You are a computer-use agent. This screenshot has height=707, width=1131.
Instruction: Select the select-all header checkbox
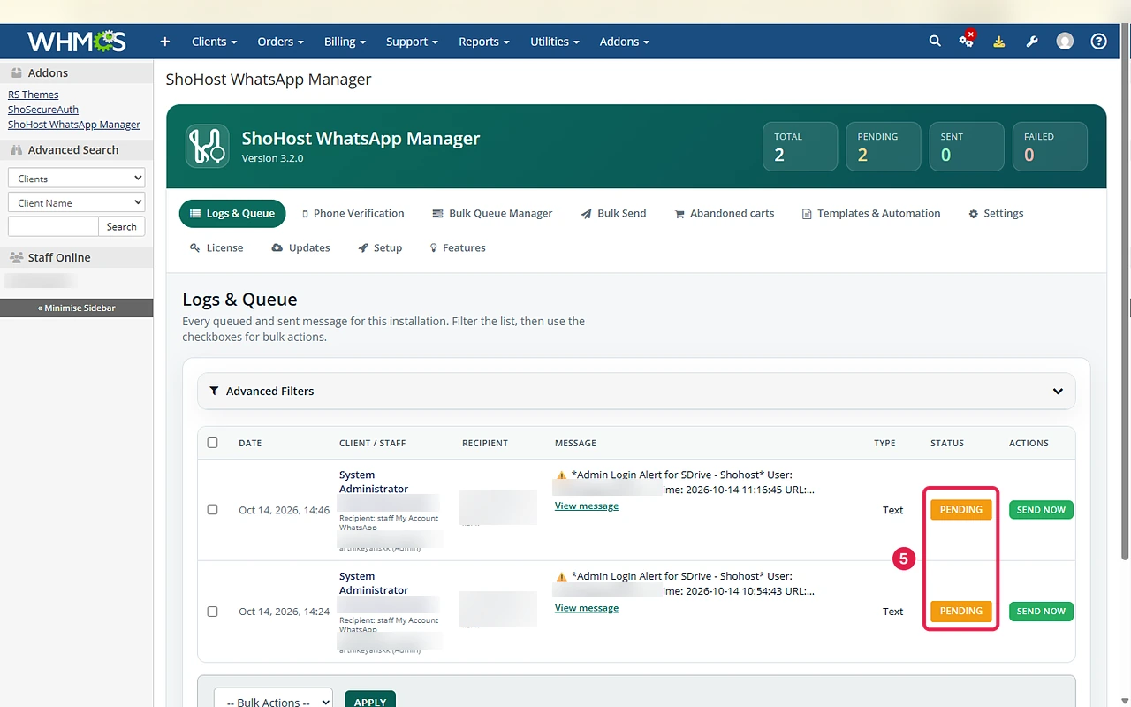pyautogui.click(x=212, y=443)
